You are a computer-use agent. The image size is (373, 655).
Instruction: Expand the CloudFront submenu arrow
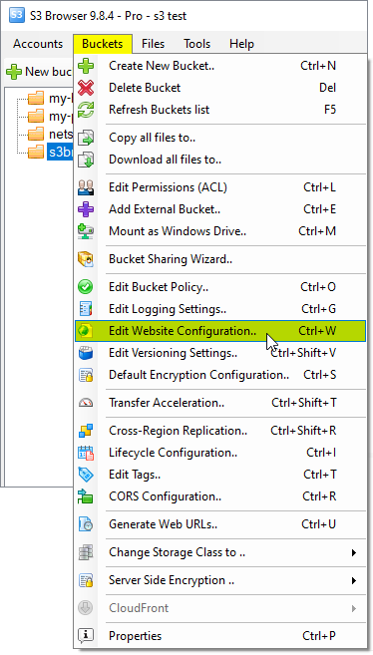click(x=354, y=608)
